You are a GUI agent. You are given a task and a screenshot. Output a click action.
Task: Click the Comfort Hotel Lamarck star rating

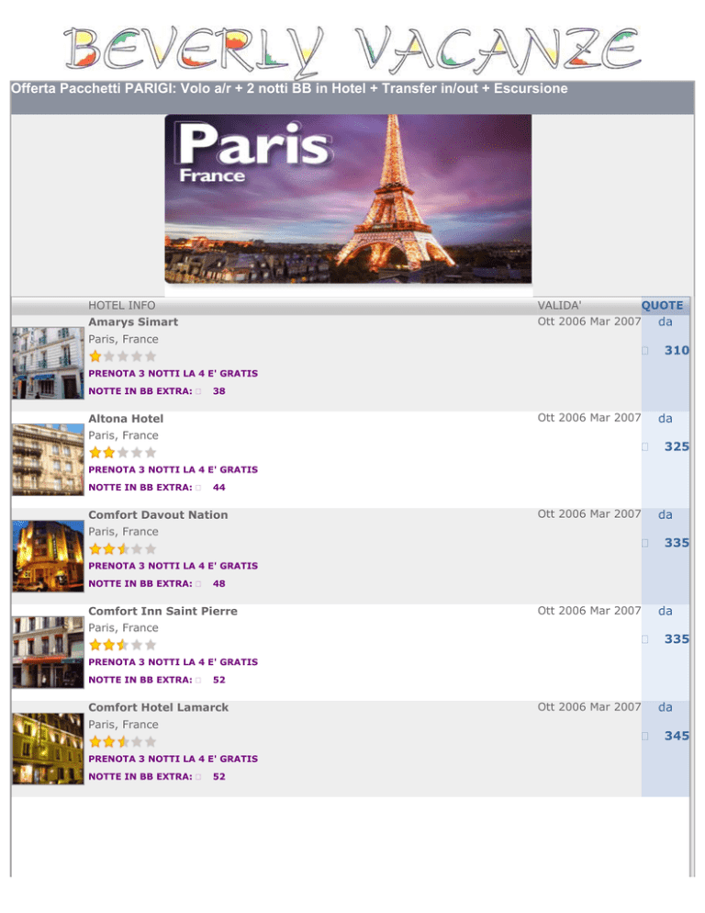point(122,742)
